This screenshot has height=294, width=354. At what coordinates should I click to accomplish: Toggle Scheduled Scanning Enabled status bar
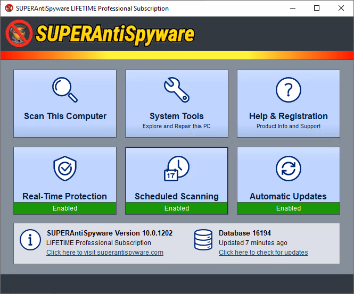point(177,208)
